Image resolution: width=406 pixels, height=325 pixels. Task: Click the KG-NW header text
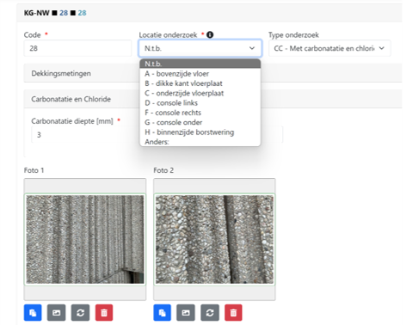[x=36, y=13]
